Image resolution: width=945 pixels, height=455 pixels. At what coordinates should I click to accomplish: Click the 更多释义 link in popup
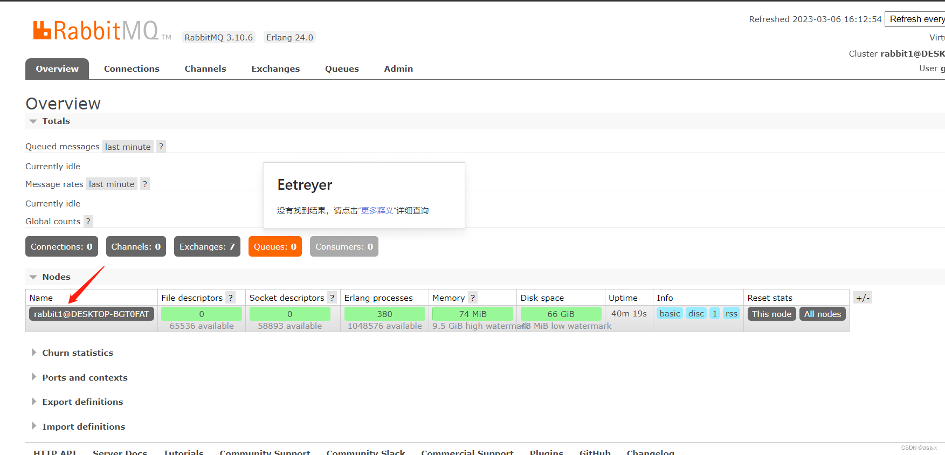[x=377, y=210]
